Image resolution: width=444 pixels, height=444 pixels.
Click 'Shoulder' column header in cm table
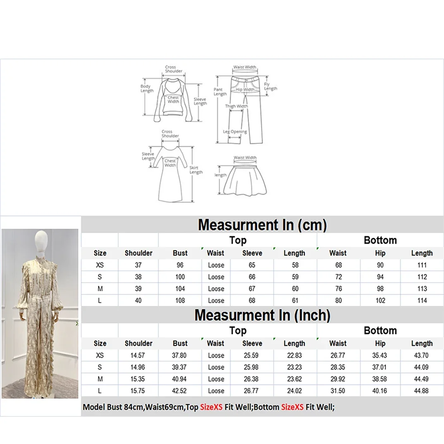point(138,253)
